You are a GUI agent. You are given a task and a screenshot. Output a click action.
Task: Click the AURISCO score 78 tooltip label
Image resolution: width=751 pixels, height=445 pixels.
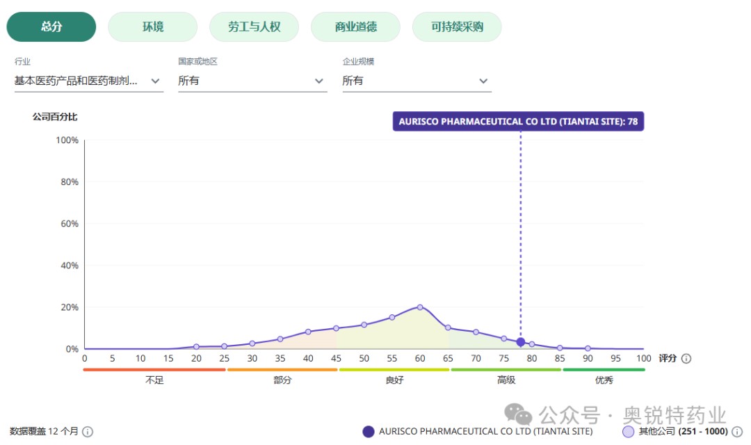coord(518,122)
